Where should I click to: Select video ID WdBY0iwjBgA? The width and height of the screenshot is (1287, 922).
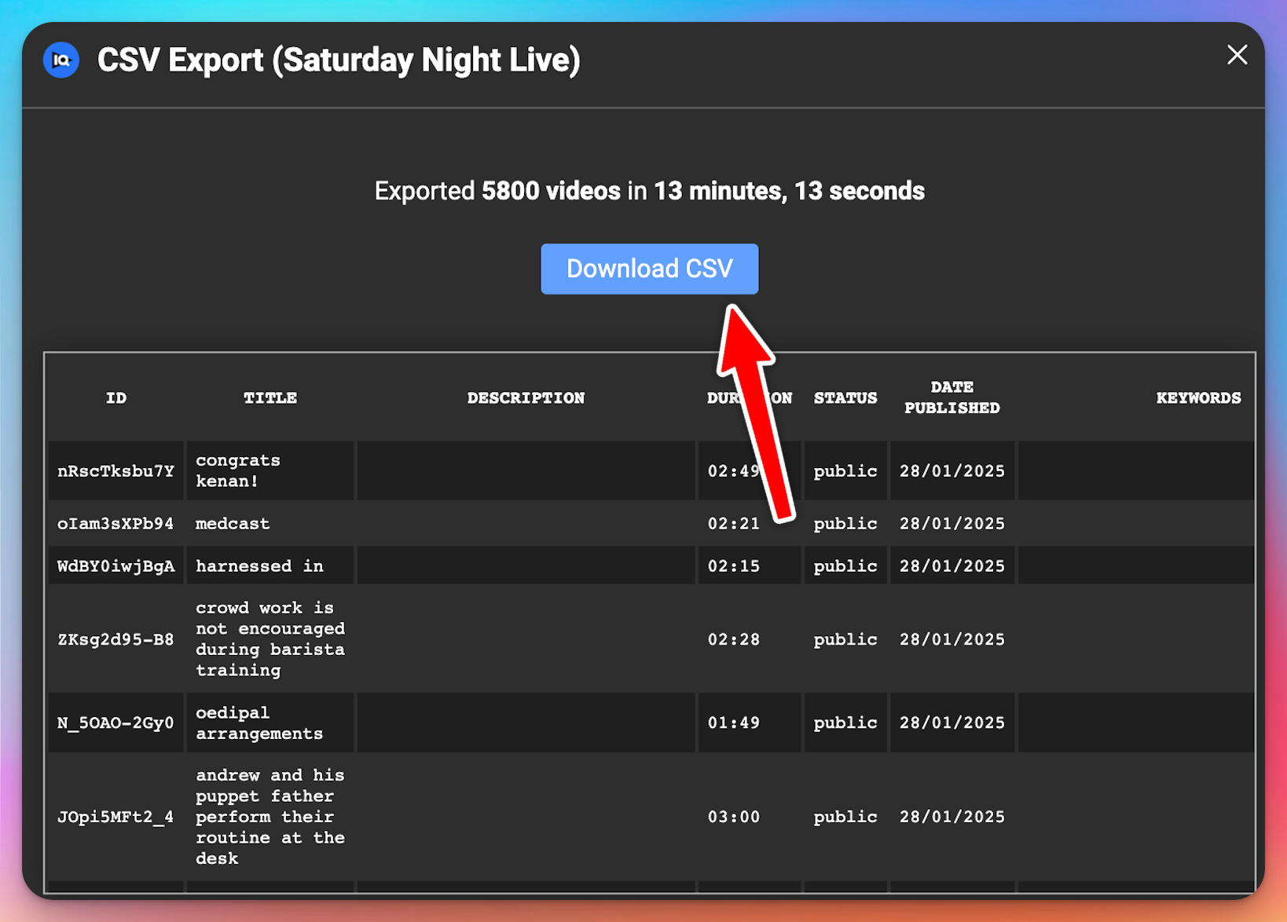click(115, 566)
